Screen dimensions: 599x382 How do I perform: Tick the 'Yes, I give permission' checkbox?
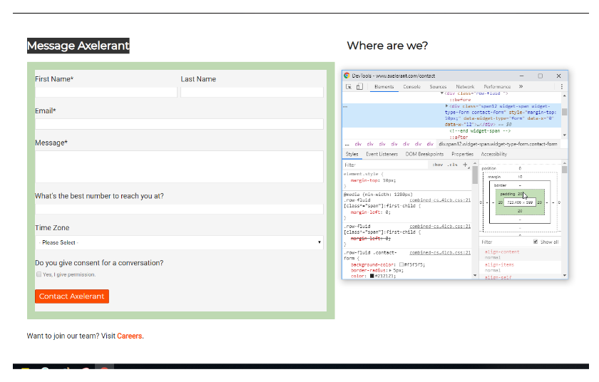tap(39, 274)
